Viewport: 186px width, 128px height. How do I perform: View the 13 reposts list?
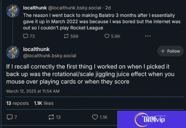point(18,103)
